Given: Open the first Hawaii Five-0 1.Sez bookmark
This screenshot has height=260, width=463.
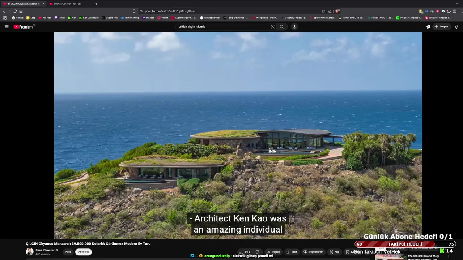Looking at the screenshot, I should [351, 18].
